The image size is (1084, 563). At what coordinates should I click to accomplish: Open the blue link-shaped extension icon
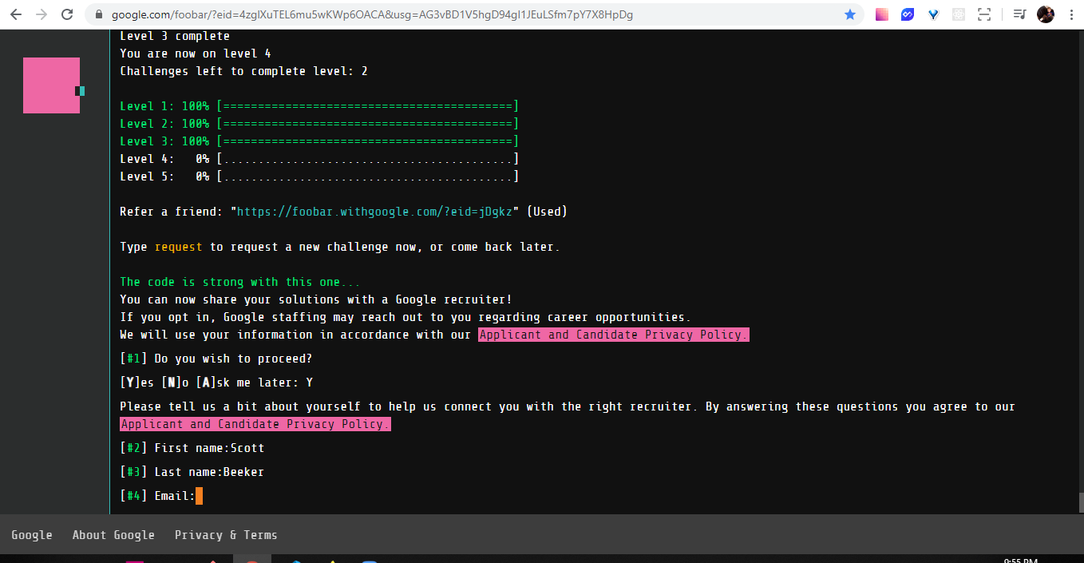coord(908,14)
